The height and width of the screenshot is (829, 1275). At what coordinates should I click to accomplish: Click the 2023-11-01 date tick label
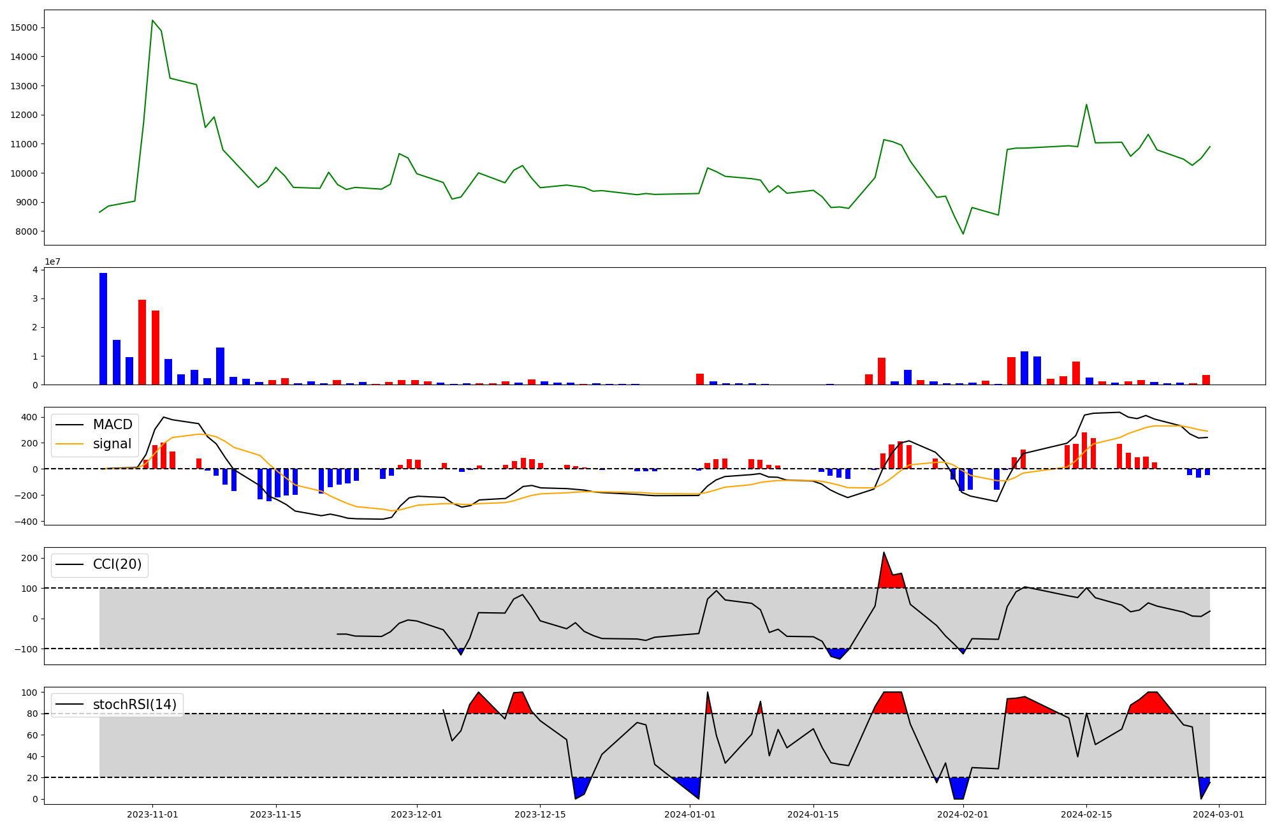coord(152,814)
